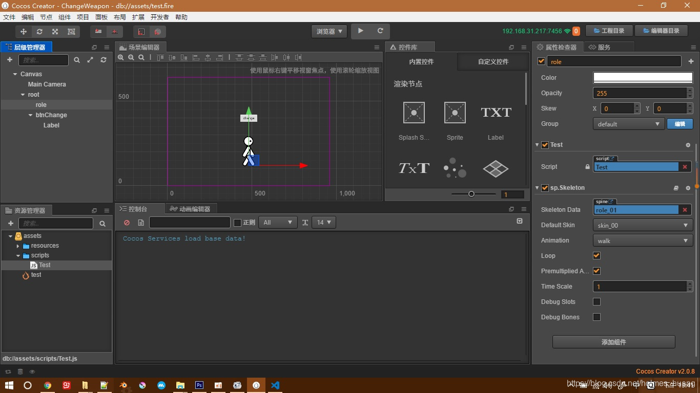
Task: Toggle the role node active checkbox
Action: click(541, 61)
